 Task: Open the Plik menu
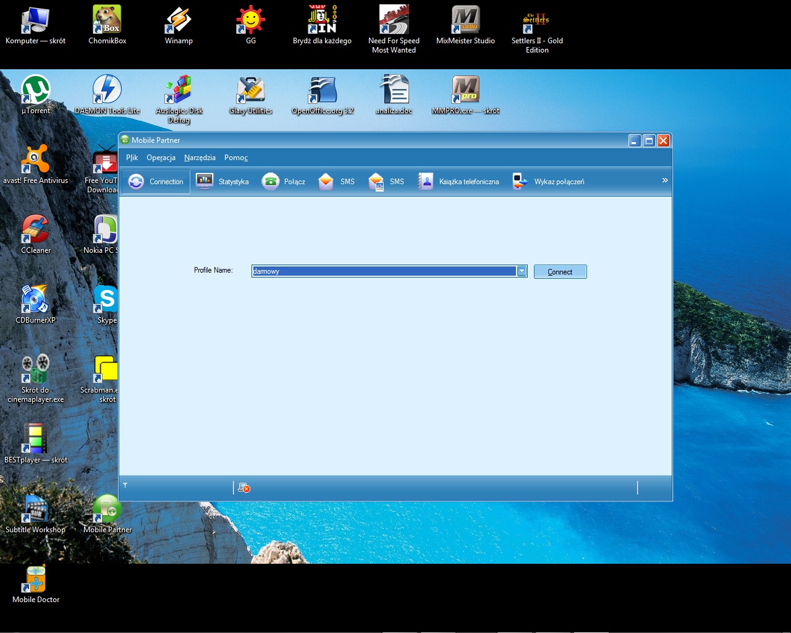[x=132, y=158]
